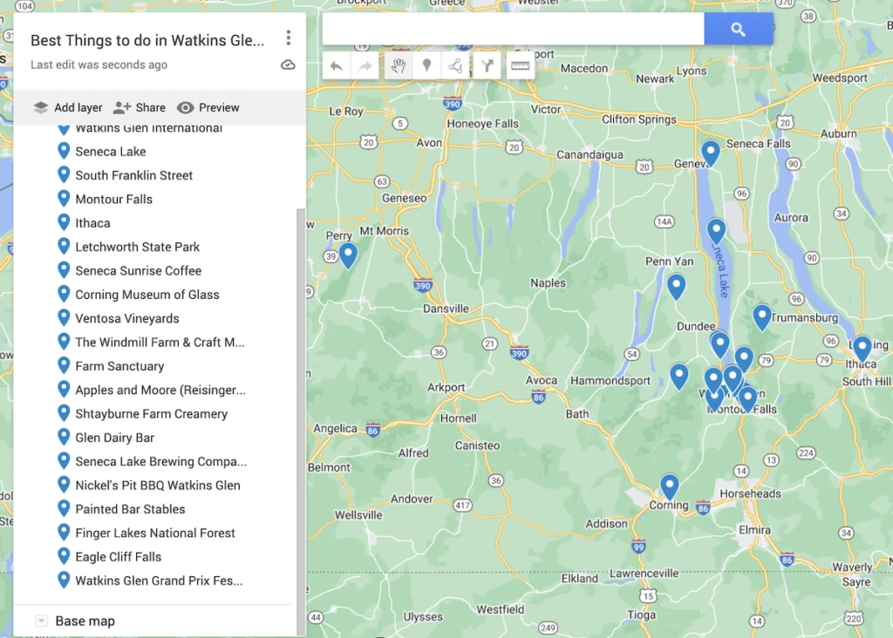Select Seneca Sunrise Coffee list item
This screenshot has width=893, height=638.
click(139, 271)
